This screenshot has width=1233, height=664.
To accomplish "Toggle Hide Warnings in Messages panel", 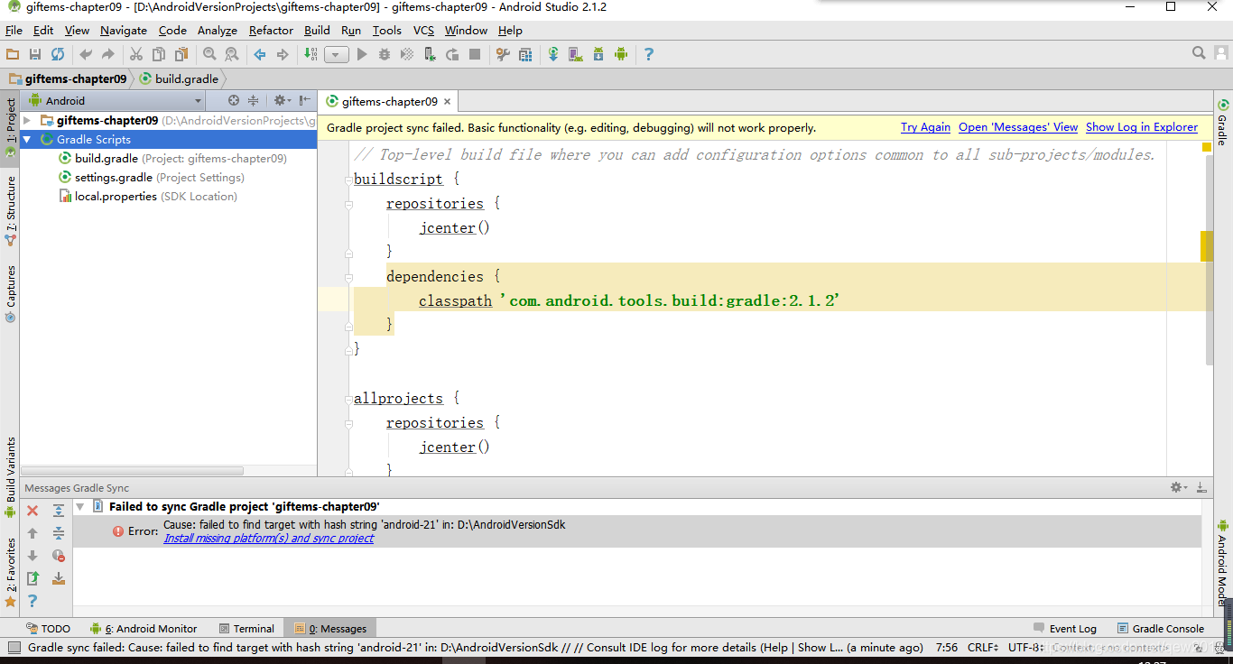I will click(x=59, y=556).
